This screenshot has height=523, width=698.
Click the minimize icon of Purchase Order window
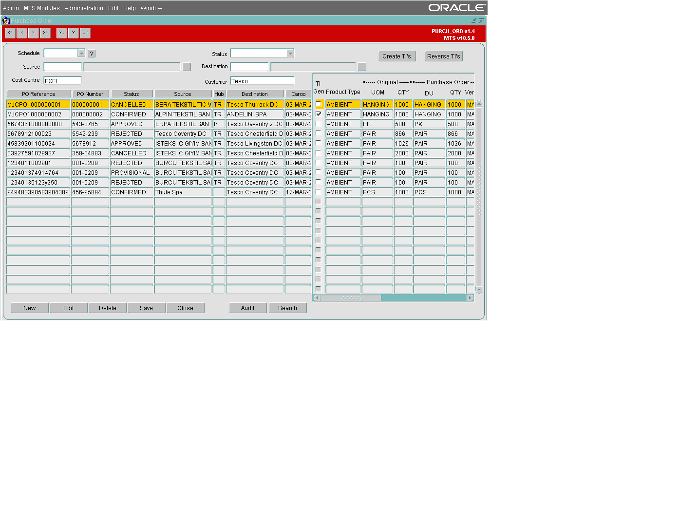(474, 20)
